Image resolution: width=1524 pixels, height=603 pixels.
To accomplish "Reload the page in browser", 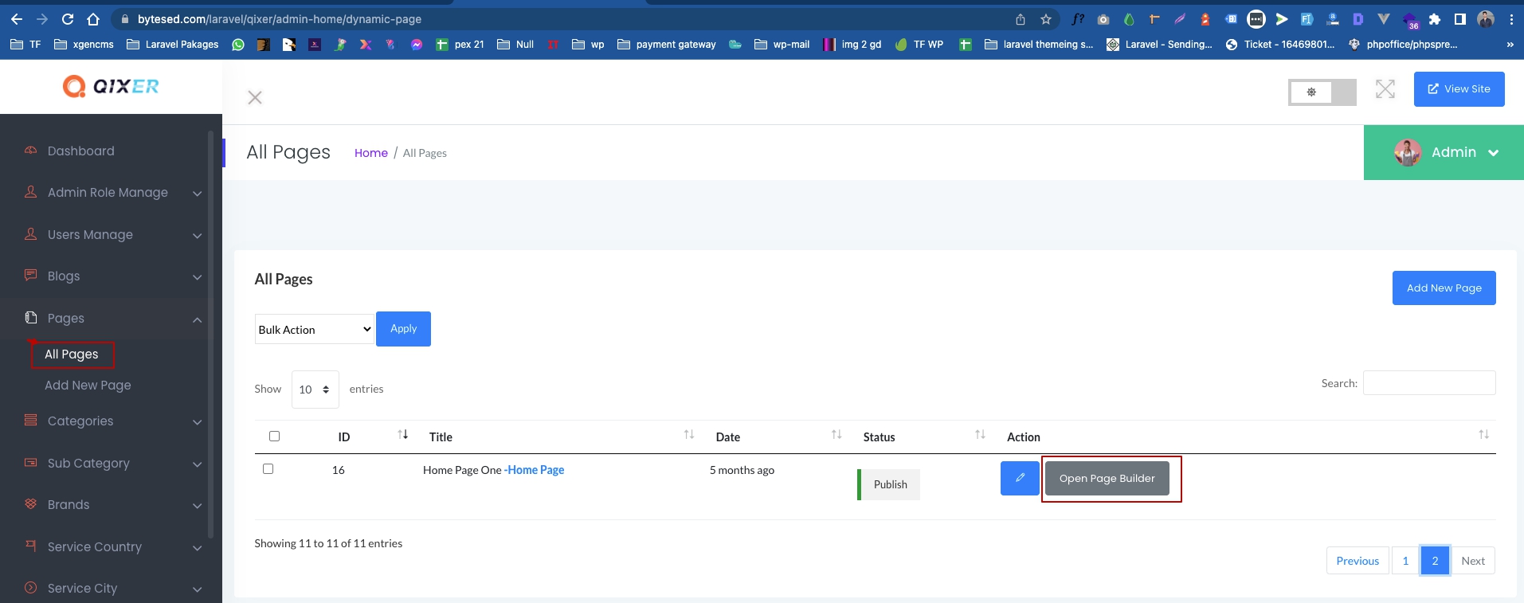I will tap(68, 19).
